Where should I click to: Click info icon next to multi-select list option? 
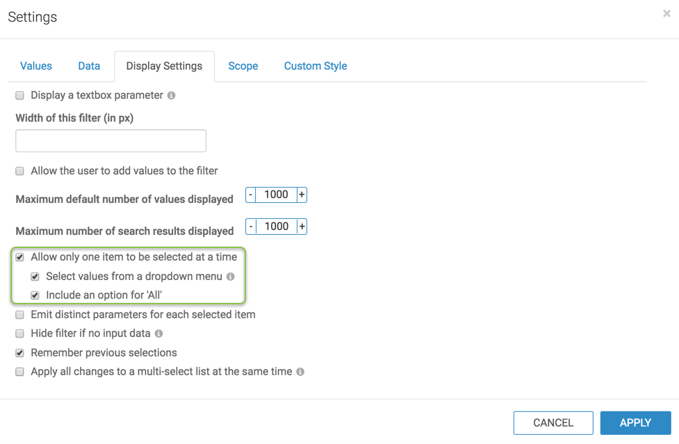pos(300,372)
